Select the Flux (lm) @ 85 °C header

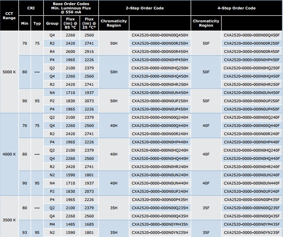(x=70, y=24)
